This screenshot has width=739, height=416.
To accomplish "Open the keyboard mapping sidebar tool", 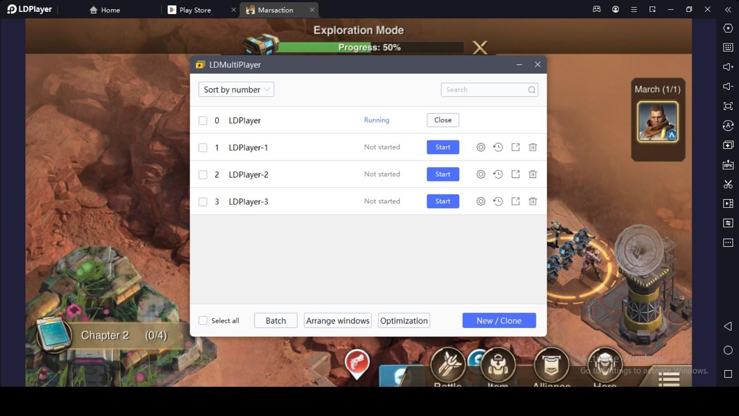I will (728, 47).
